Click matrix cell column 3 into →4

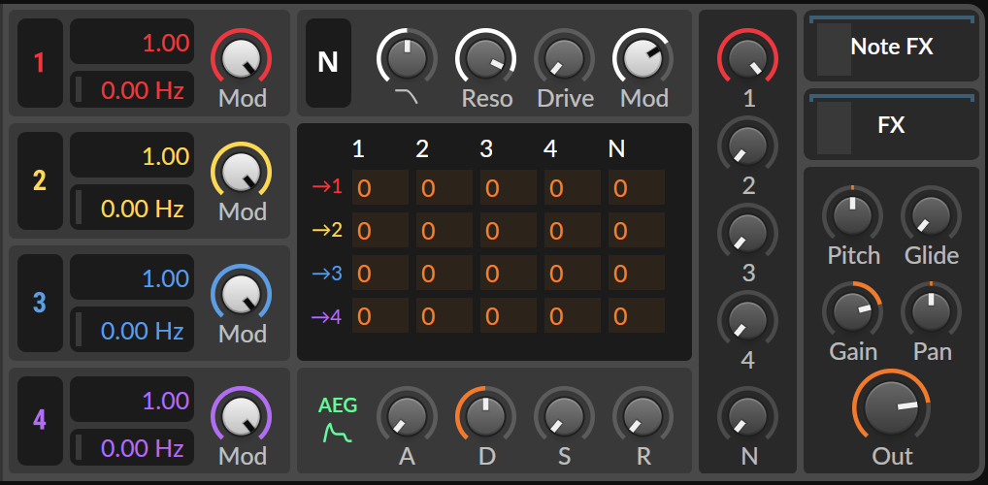(x=509, y=315)
